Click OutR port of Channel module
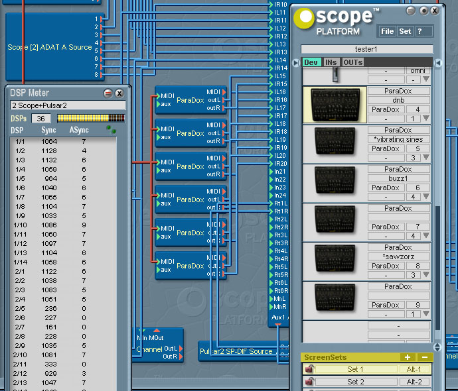This screenshot has height=391, width=458. [181, 357]
